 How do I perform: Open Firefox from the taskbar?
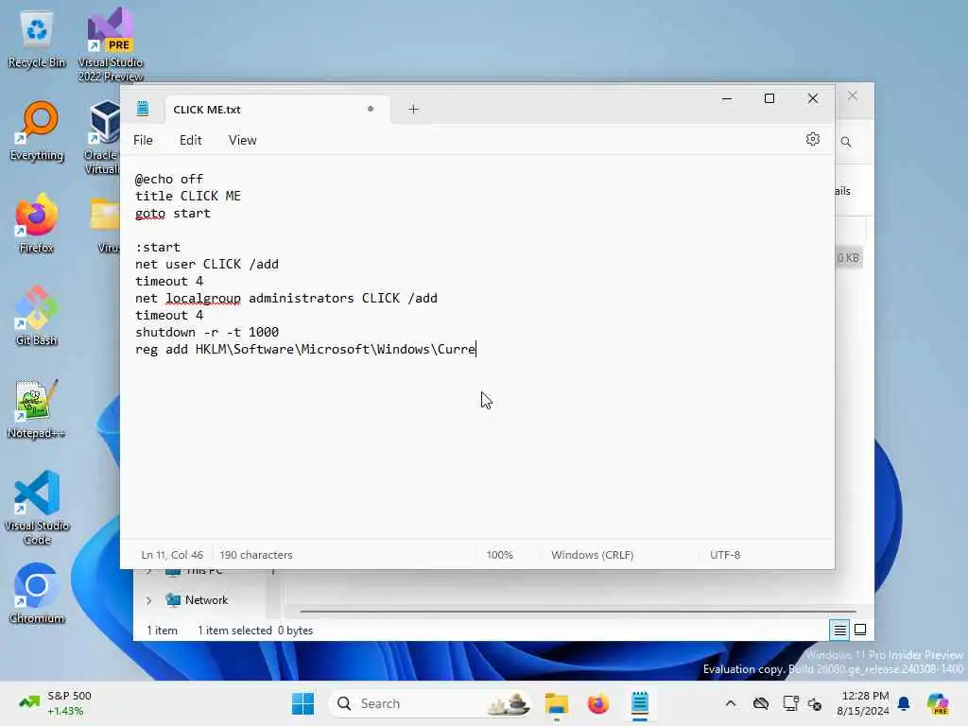click(x=597, y=703)
